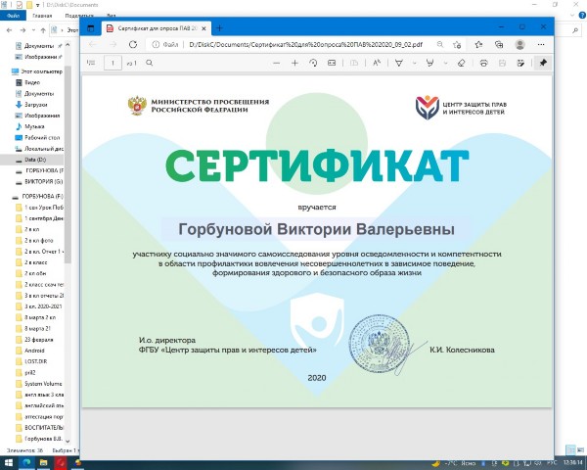Select Этот компьютер in navigation pane
Screen dimensions: 587x470
click(x=41, y=71)
